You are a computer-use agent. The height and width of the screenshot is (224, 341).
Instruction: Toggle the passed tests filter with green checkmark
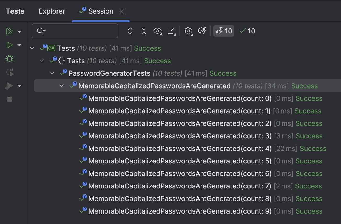[247, 31]
